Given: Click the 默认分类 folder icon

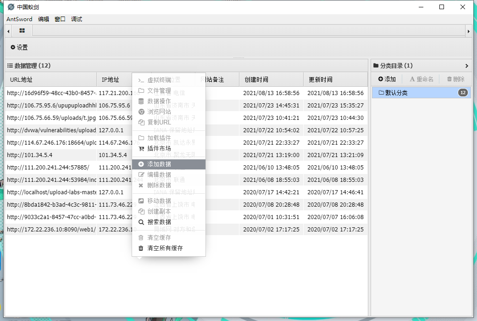Looking at the screenshot, I should 381,93.
